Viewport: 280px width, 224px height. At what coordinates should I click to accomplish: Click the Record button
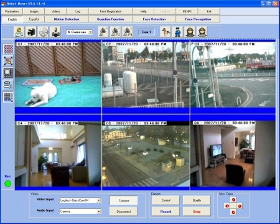(x=166, y=212)
